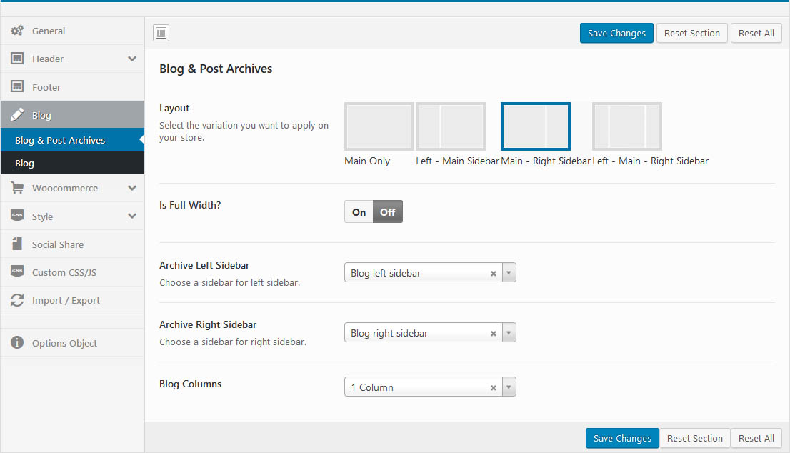The image size is (790, 453).
Task: Click the Options Object info icon
Action: [x=17, y=343]
